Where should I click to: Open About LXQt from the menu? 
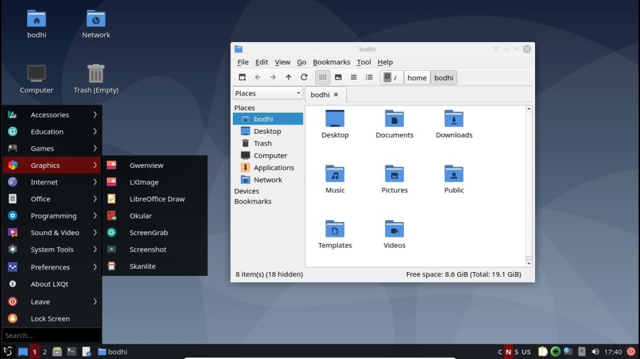(x=52, y=284)
